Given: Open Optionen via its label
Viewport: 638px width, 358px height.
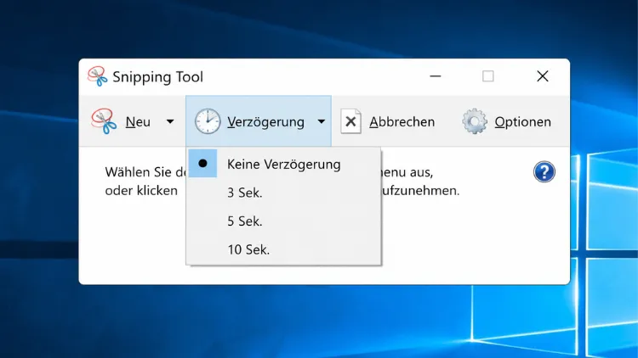Looking at the screenshot, I should tap(523, 122).
